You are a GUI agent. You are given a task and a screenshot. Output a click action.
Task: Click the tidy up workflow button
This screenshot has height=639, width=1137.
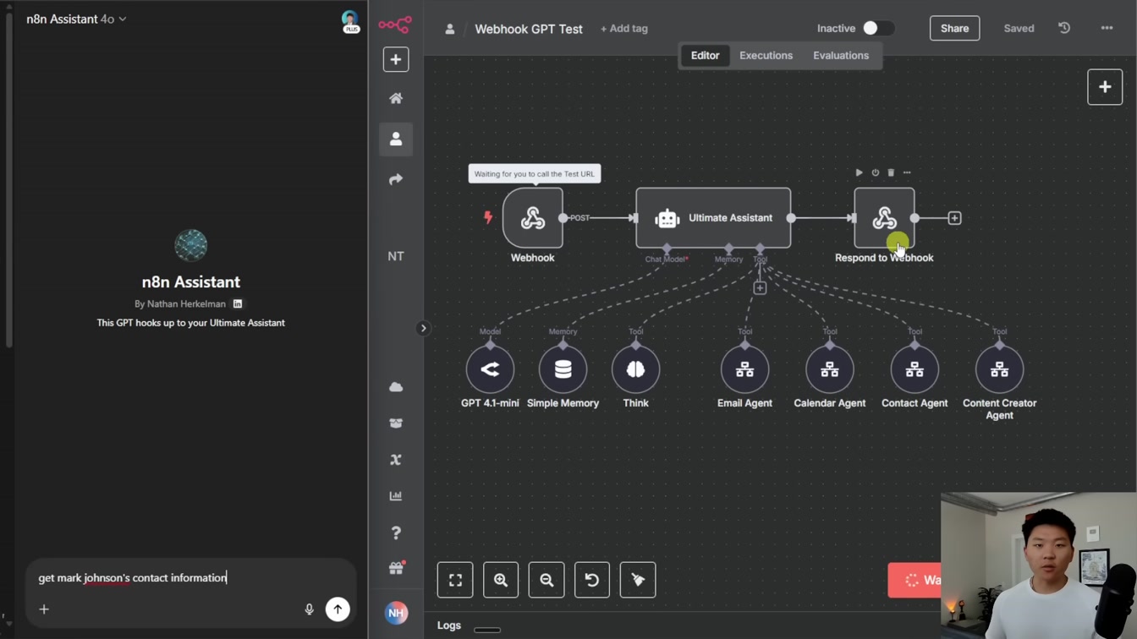click(x=638, y=580)
